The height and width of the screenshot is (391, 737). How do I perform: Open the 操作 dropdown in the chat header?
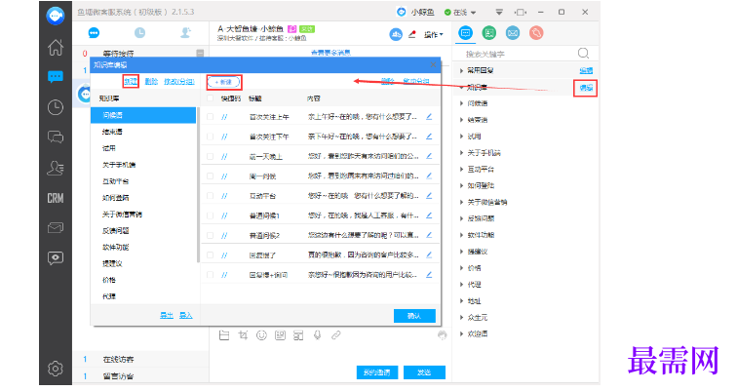coord(434,35)
